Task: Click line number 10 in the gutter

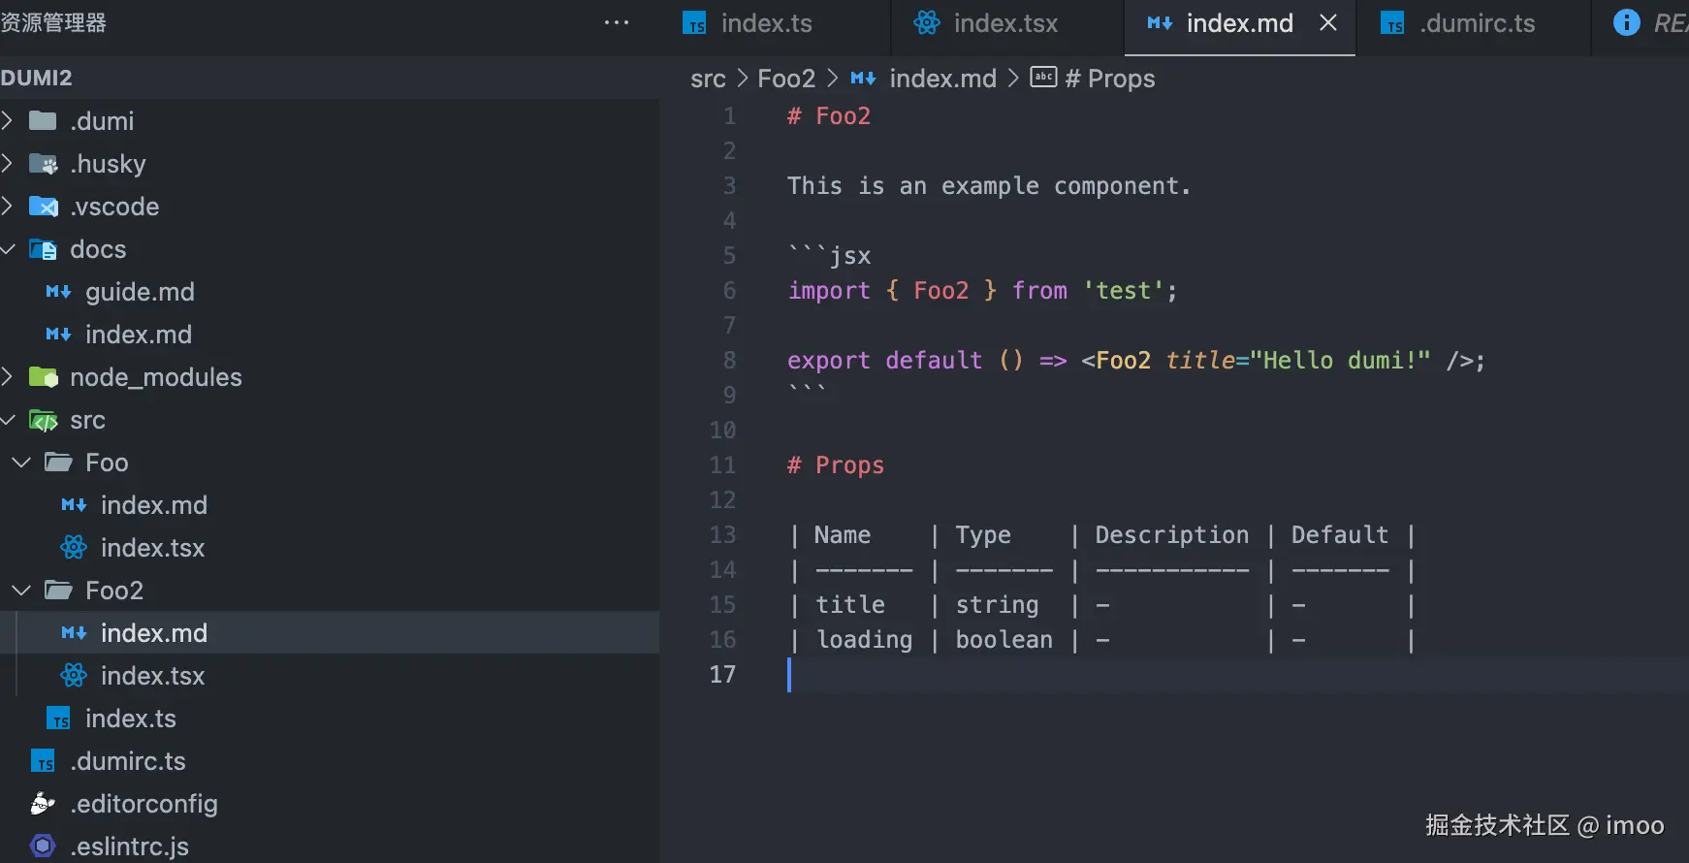Action: (722, 431)
